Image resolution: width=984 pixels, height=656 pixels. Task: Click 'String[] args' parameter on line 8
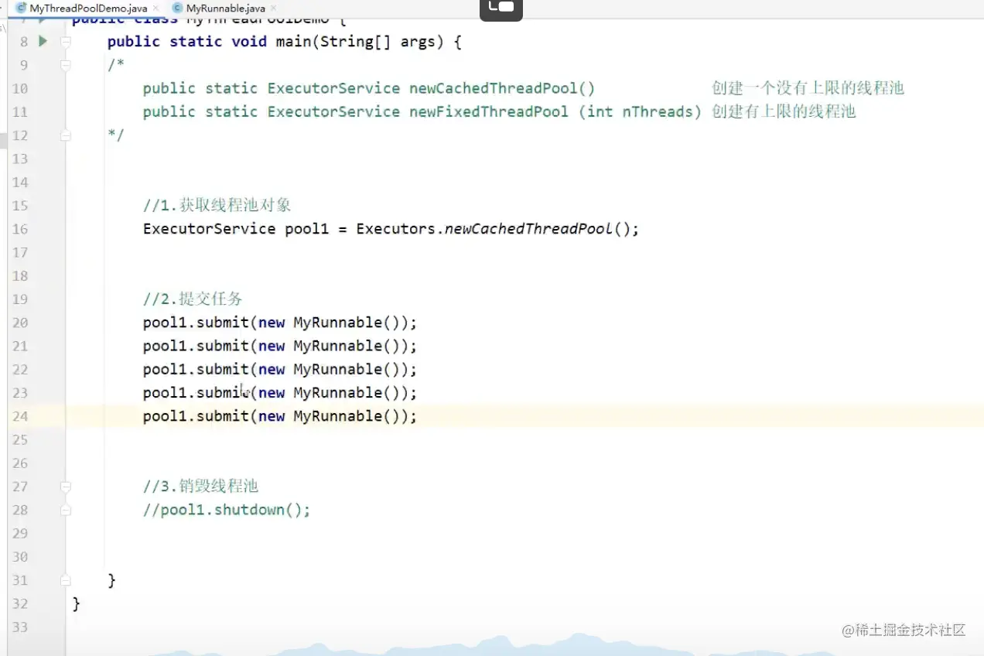tap(378, 42)
